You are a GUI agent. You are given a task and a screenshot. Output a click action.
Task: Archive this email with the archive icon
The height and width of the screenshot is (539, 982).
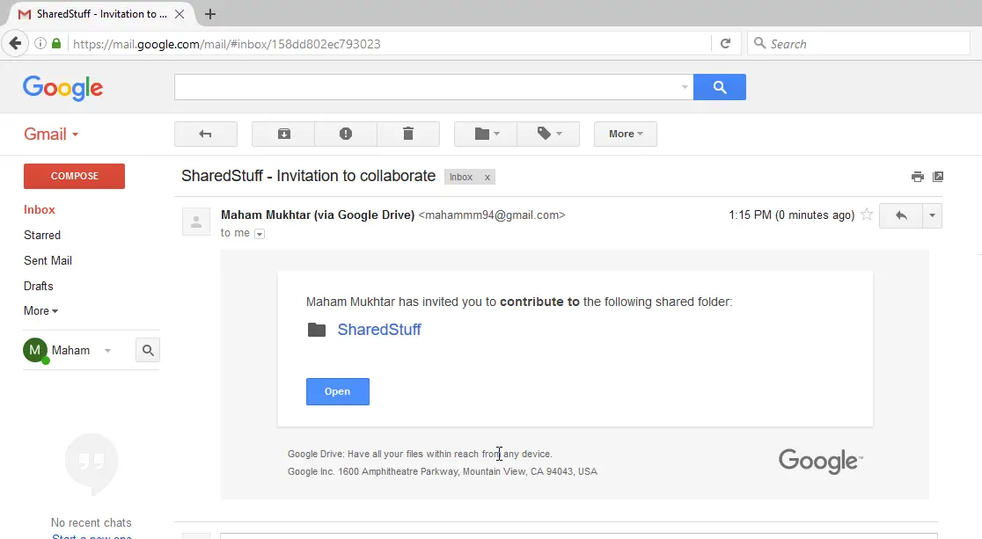click(283, 134)
